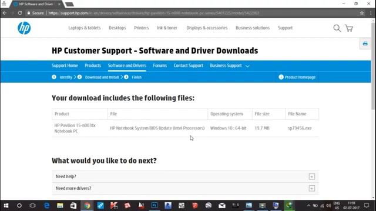The width and height of the screenshot is (376, 211).
Task: Open the Windows Start menu
Action: [x=6, y=206]
